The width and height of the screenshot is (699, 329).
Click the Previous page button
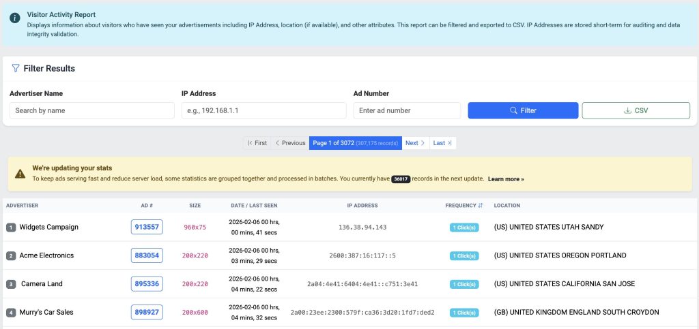(290, 143)
